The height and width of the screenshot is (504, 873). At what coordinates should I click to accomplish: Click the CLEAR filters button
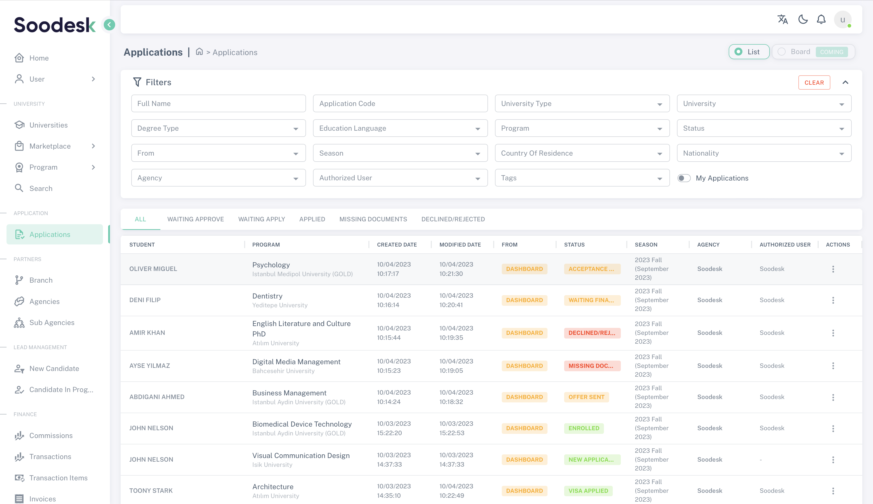pos(814,82)
